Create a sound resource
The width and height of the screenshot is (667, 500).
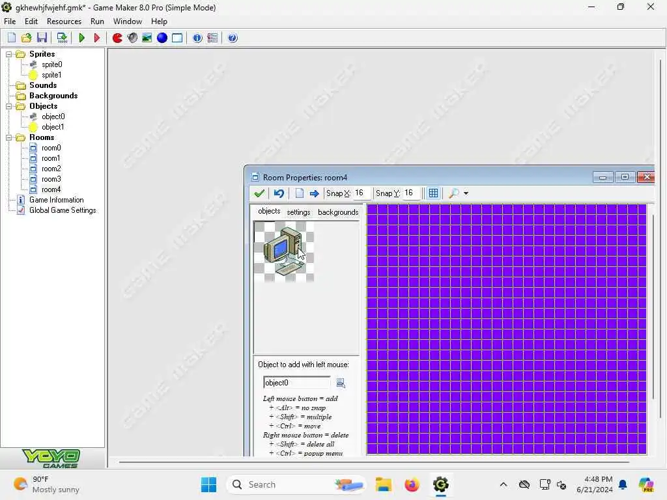(x=132, y=38)
